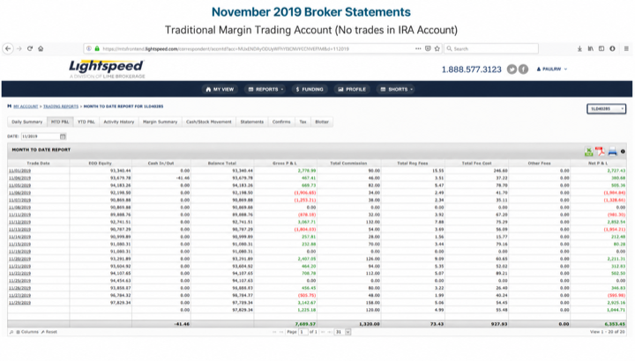This screenshot has height=361, width=635.
Task: Switch to YTD P&L tab
Action: point(86,122)
